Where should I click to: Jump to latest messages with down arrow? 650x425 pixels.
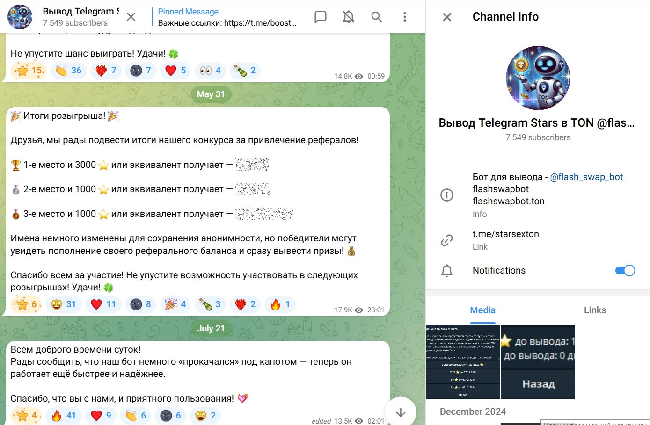401,412
